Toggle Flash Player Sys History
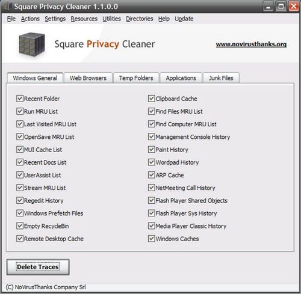The height and width of the screenshot is (294, 301). coord(151,213)
